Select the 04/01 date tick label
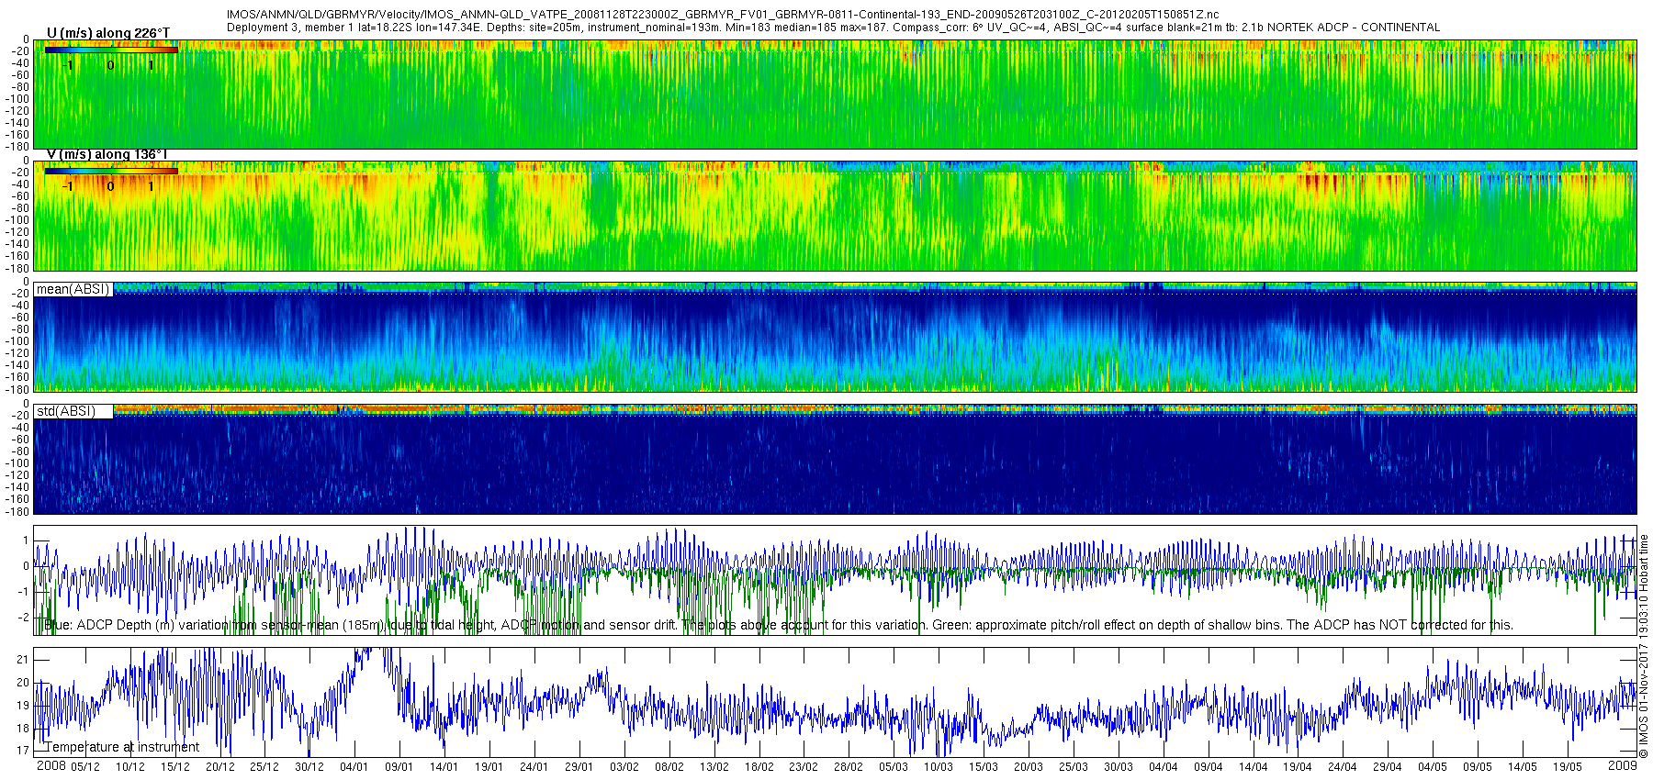The height and width of the screenshot is (780, 1653). (x=354, y=767)
